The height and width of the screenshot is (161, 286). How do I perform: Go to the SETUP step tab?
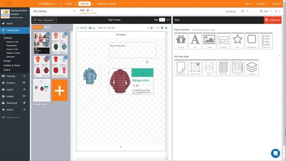(68, 4)
